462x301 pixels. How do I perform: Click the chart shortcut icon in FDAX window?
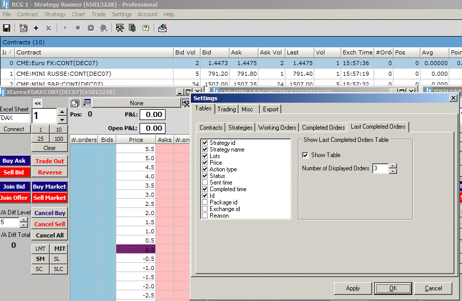pos(86,103)
